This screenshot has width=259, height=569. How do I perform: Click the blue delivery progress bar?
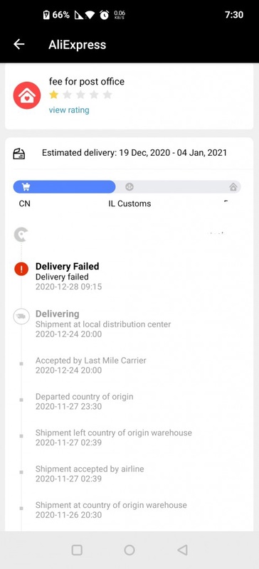point(64,187)
